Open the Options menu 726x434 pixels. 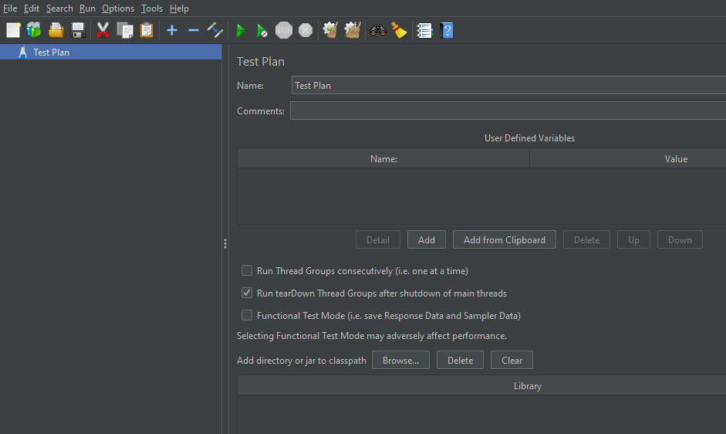pos(118,8)
